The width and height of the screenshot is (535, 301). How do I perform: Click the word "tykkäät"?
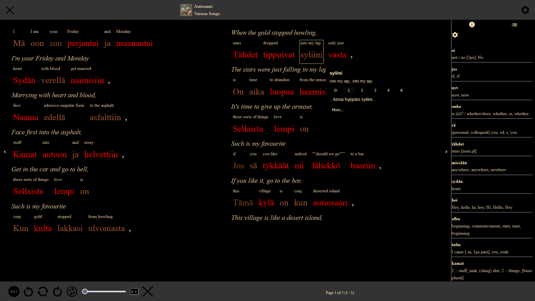click(276, 166)
